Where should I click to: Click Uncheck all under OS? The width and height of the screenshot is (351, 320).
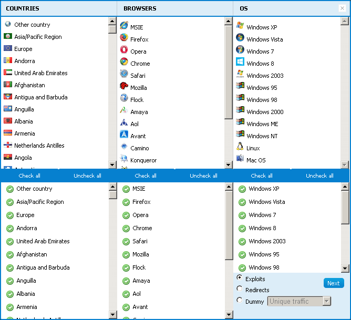click(x=319, y=176)
